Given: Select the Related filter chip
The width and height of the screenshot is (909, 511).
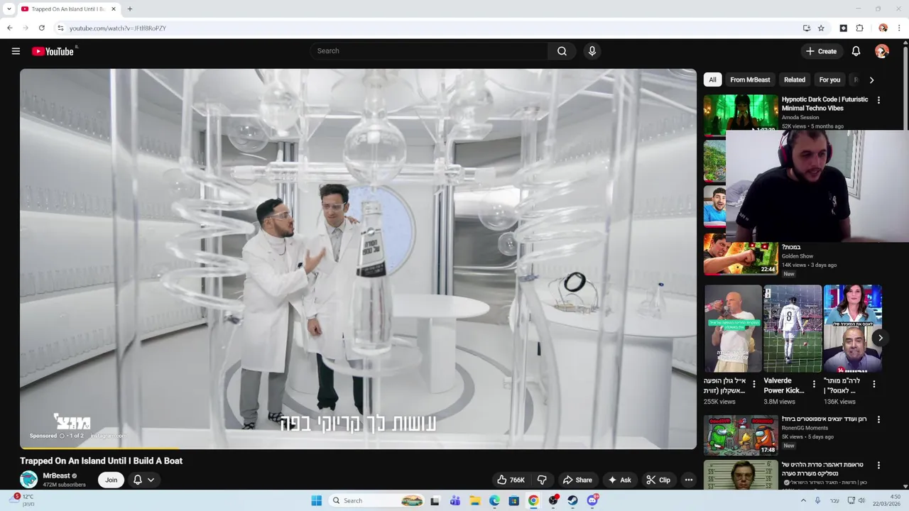Looking at the screenshot, I should 794,80.
